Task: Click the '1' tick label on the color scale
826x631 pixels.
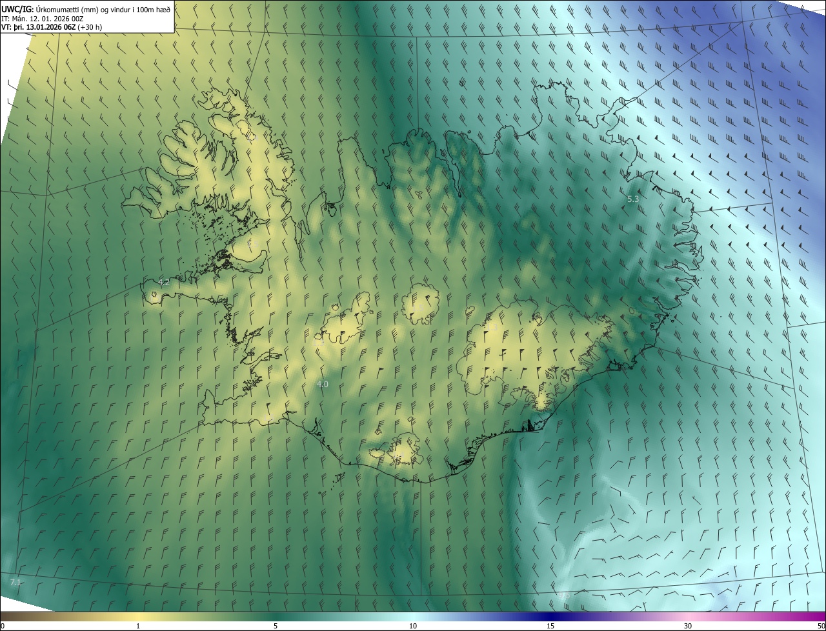Action: coord(138,626)
